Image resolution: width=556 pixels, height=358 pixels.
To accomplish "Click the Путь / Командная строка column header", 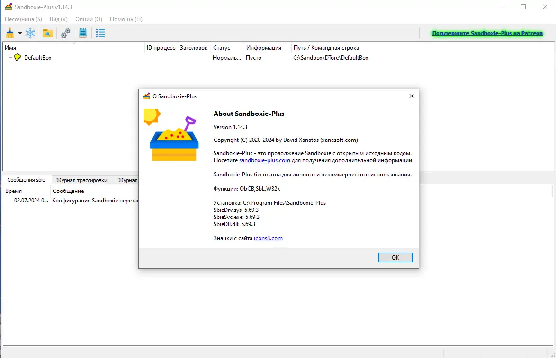I will click(x=326, y=47).
